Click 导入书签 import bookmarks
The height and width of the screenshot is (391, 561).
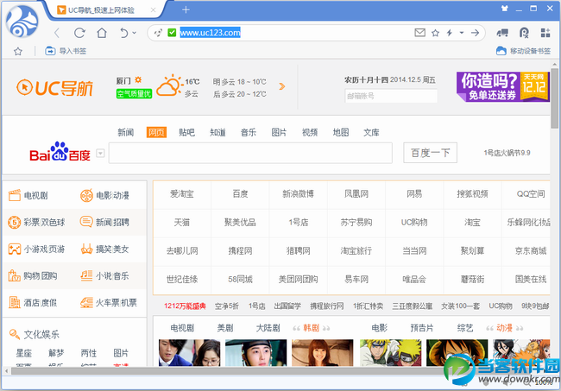tap(66, 51)
